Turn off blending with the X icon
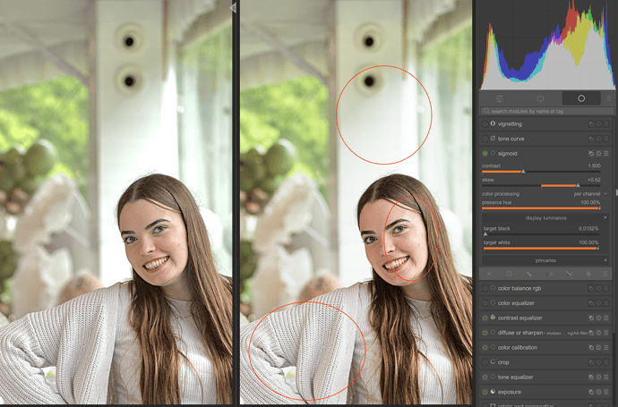Screen dimensions: 618x407 click(x=489, y=274)
